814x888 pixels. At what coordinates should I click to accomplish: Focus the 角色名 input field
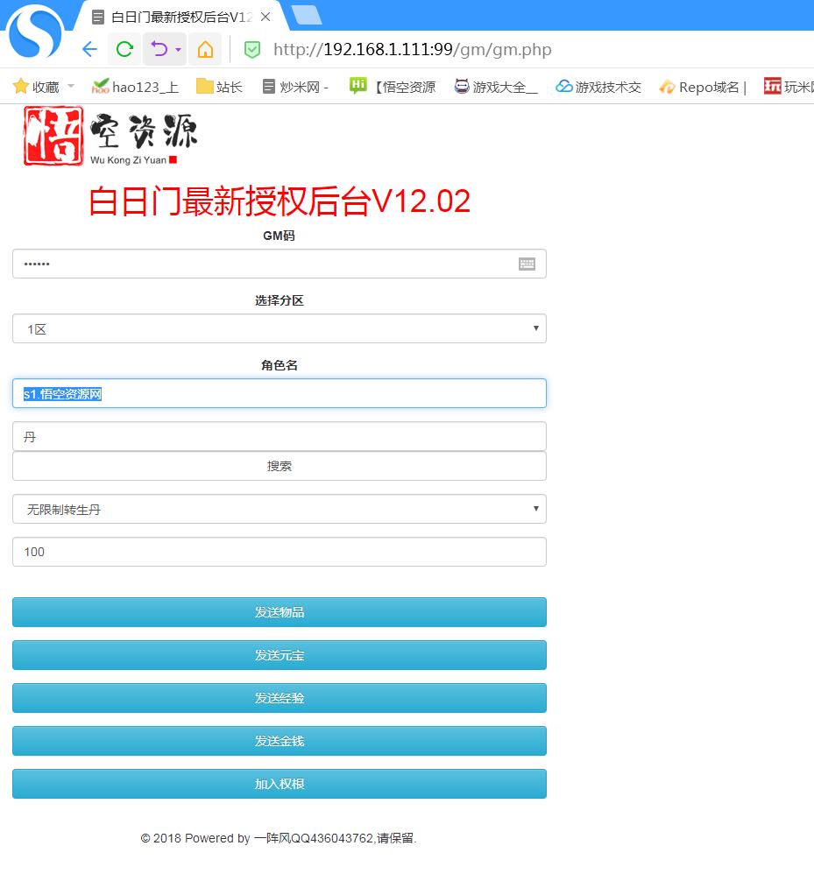pyautogui.click(x=279, y=393)
